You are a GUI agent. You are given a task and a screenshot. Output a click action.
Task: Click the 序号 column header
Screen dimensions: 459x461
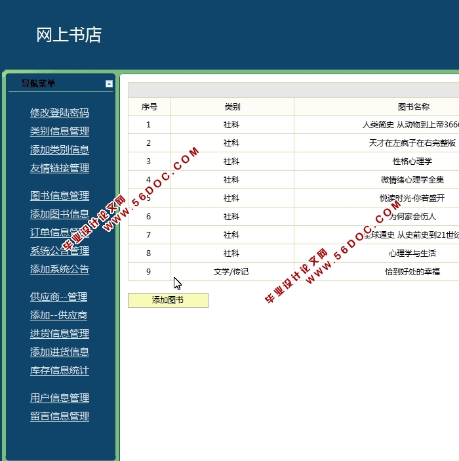[x=150, y=107]
